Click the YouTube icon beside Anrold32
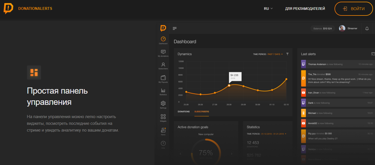375x165 pixels. coord(304,123)
